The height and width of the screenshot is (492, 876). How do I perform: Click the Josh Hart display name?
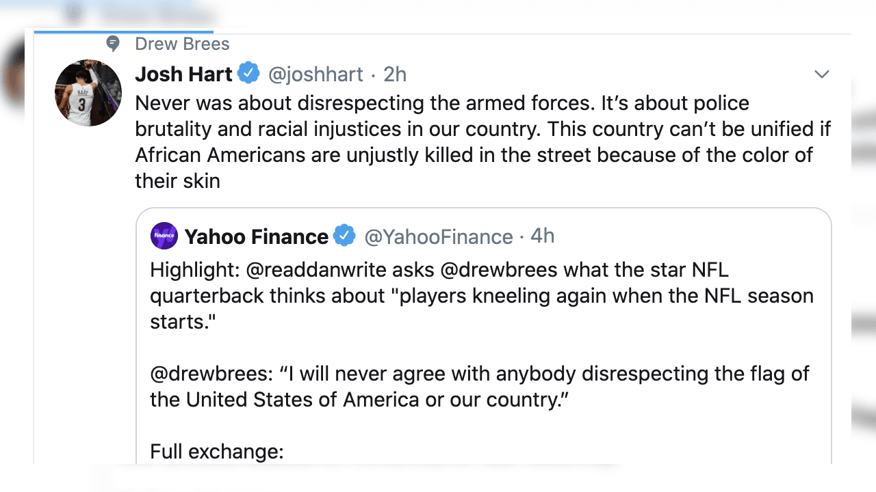pos(183,74)
